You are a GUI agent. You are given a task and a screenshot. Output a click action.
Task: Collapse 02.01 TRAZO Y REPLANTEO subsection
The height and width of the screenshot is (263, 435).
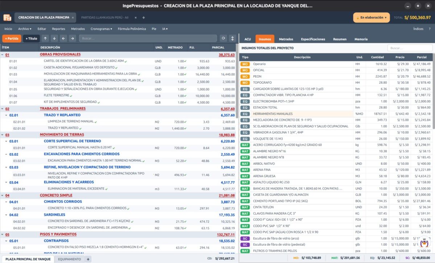pos(6,115)
